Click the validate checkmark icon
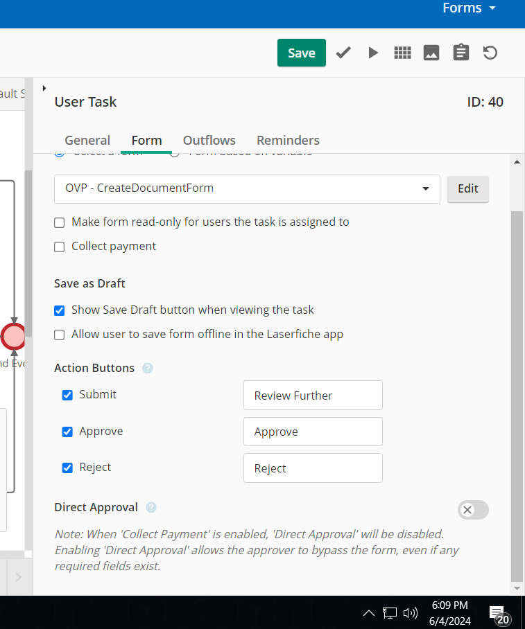Viewport: 525px width, 629px height. click(343, 53)
